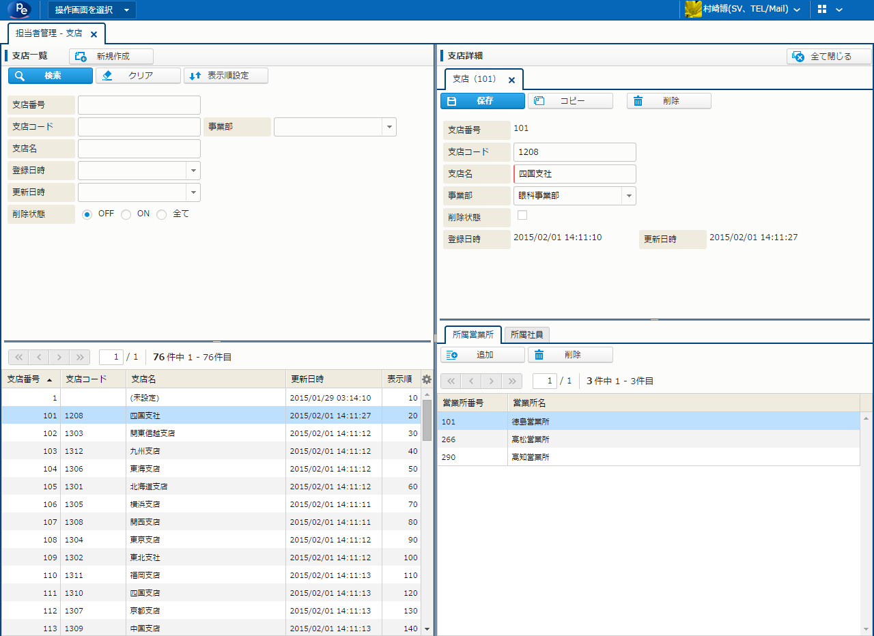Toggle the 削除状態 checkbox in branch detail
The image size is (874, 636).
tap(522, 216)
